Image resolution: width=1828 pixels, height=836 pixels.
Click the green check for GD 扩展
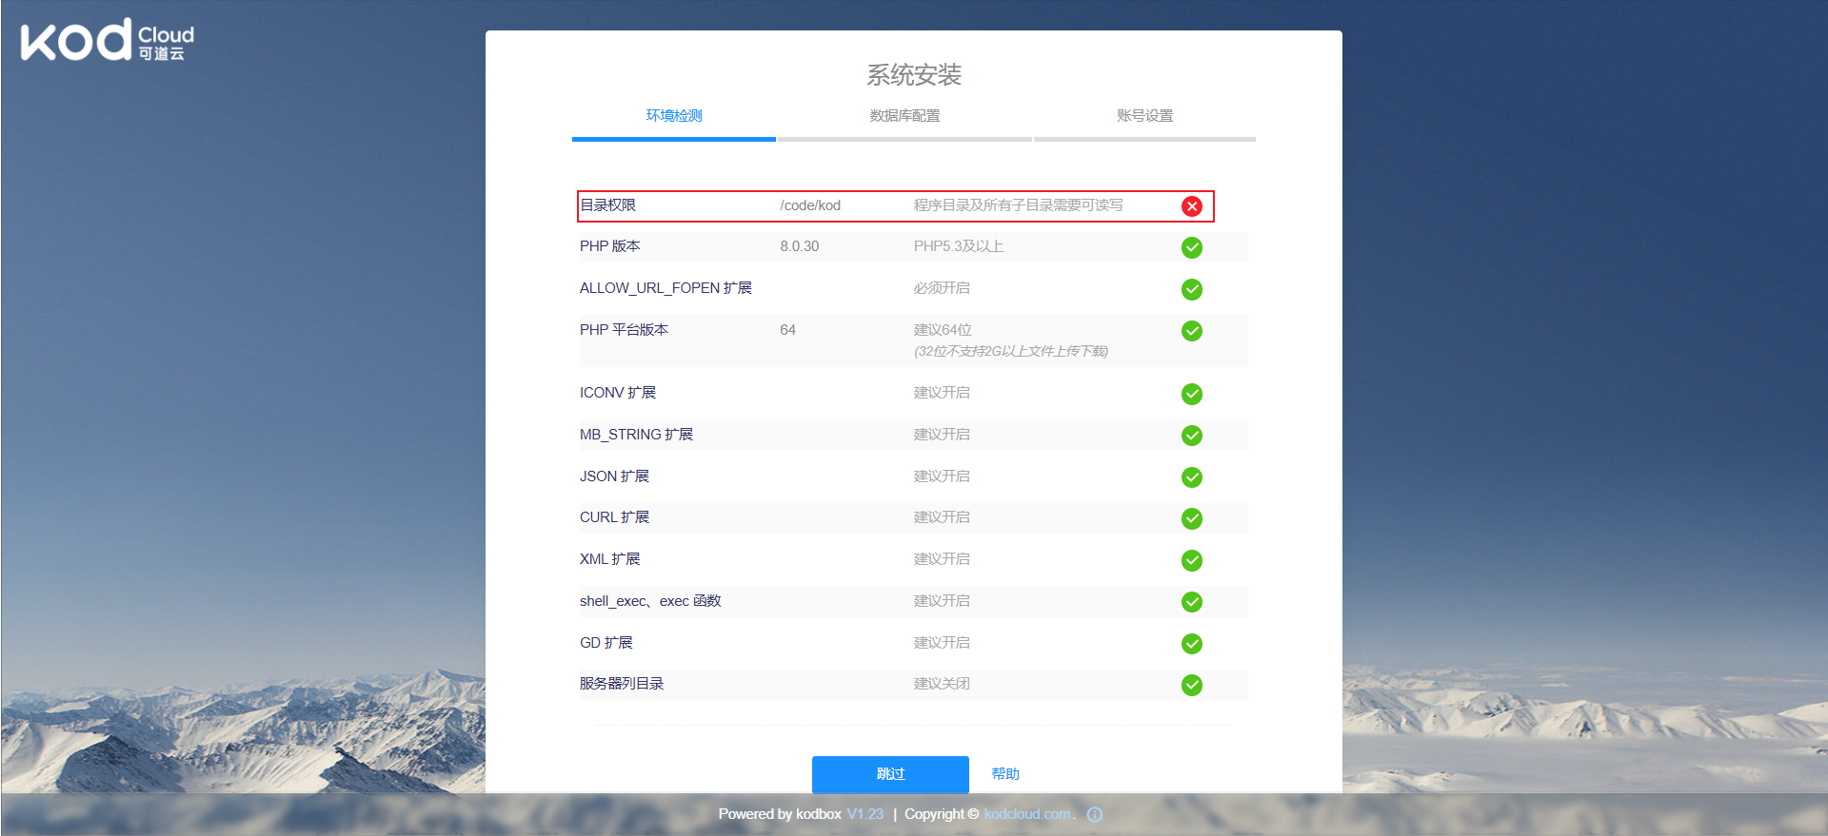point(1191,644)
